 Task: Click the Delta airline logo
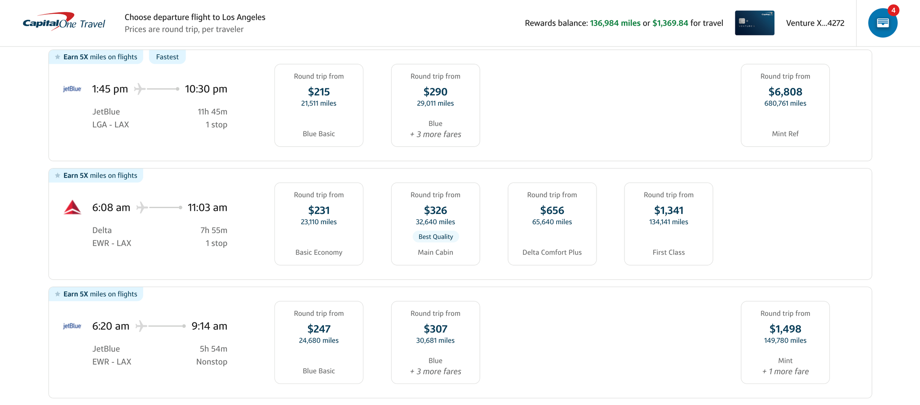72,208
